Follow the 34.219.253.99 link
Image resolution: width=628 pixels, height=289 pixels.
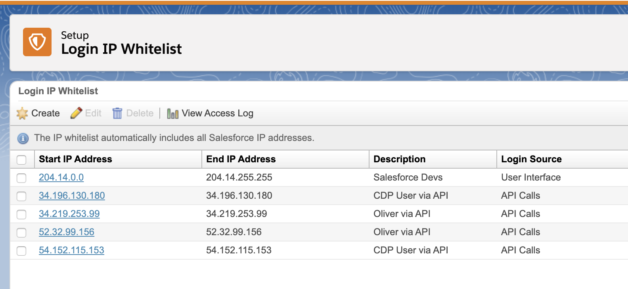click(x=69, y=214)
